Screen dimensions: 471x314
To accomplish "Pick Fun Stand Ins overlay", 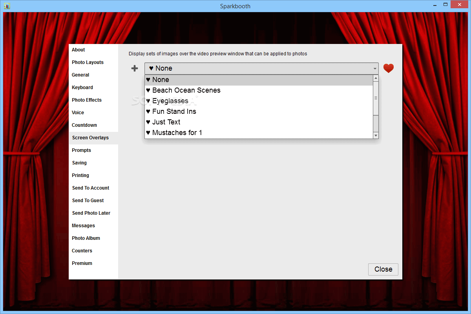I will (259, 111).
